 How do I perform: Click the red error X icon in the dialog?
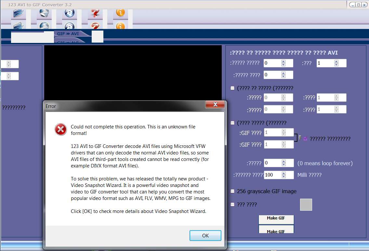[60, 129]
